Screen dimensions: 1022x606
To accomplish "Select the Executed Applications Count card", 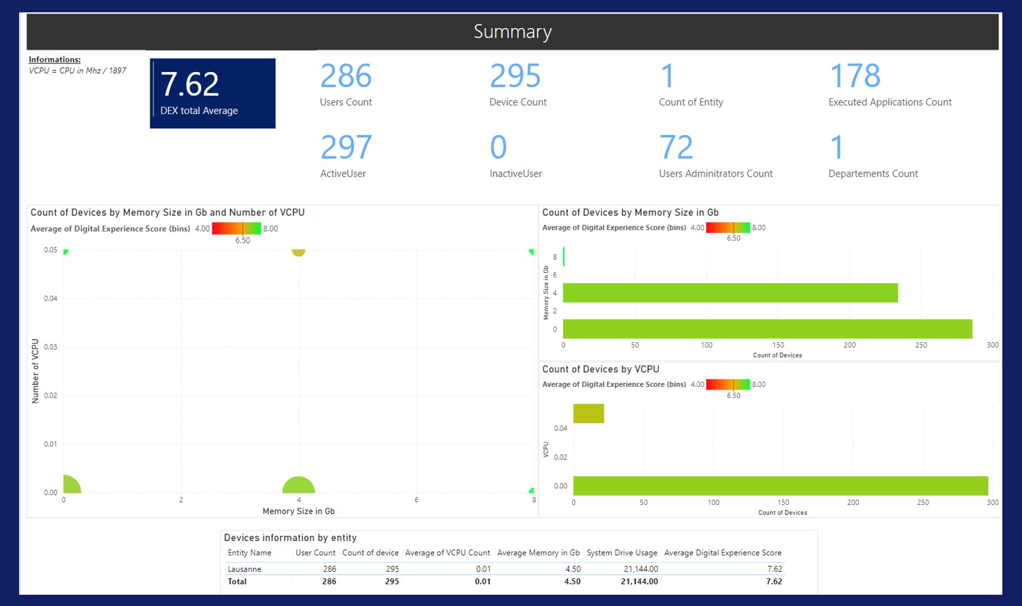I will 889,84.
